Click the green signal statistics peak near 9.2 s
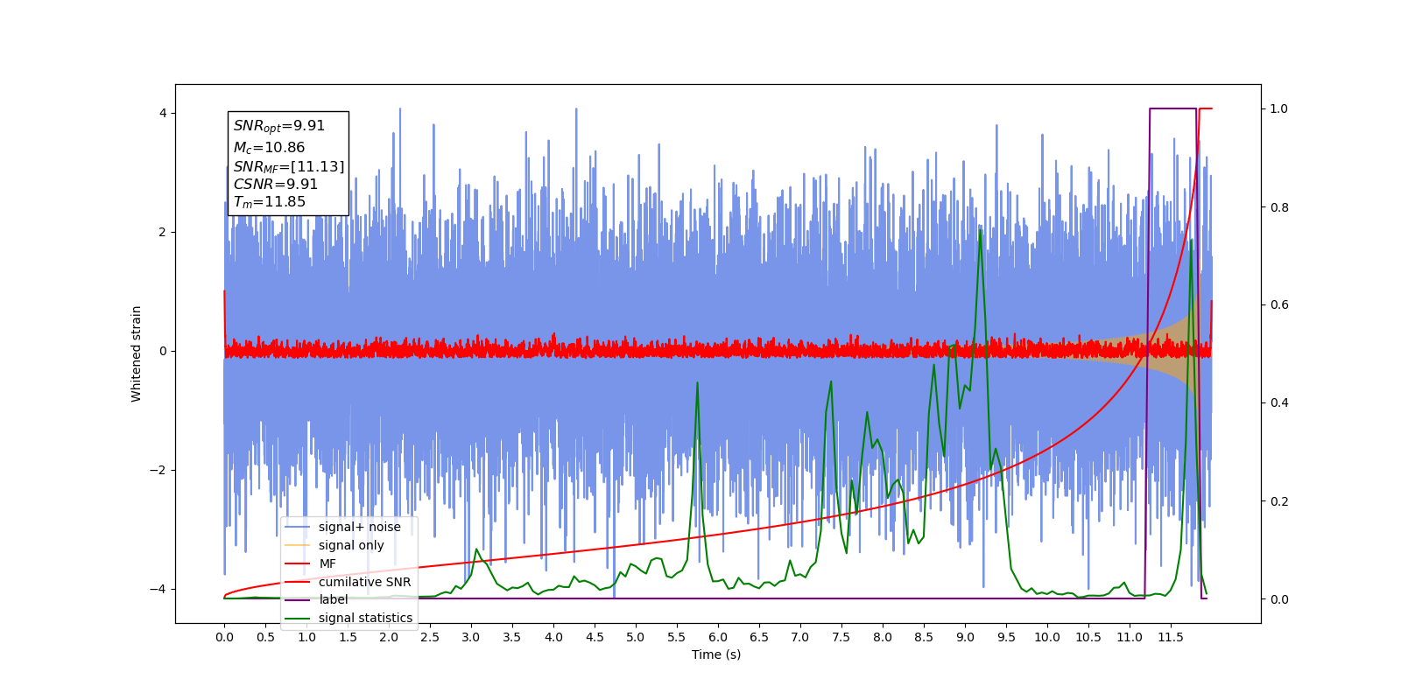1401x700 pixels. click(980, 231)
